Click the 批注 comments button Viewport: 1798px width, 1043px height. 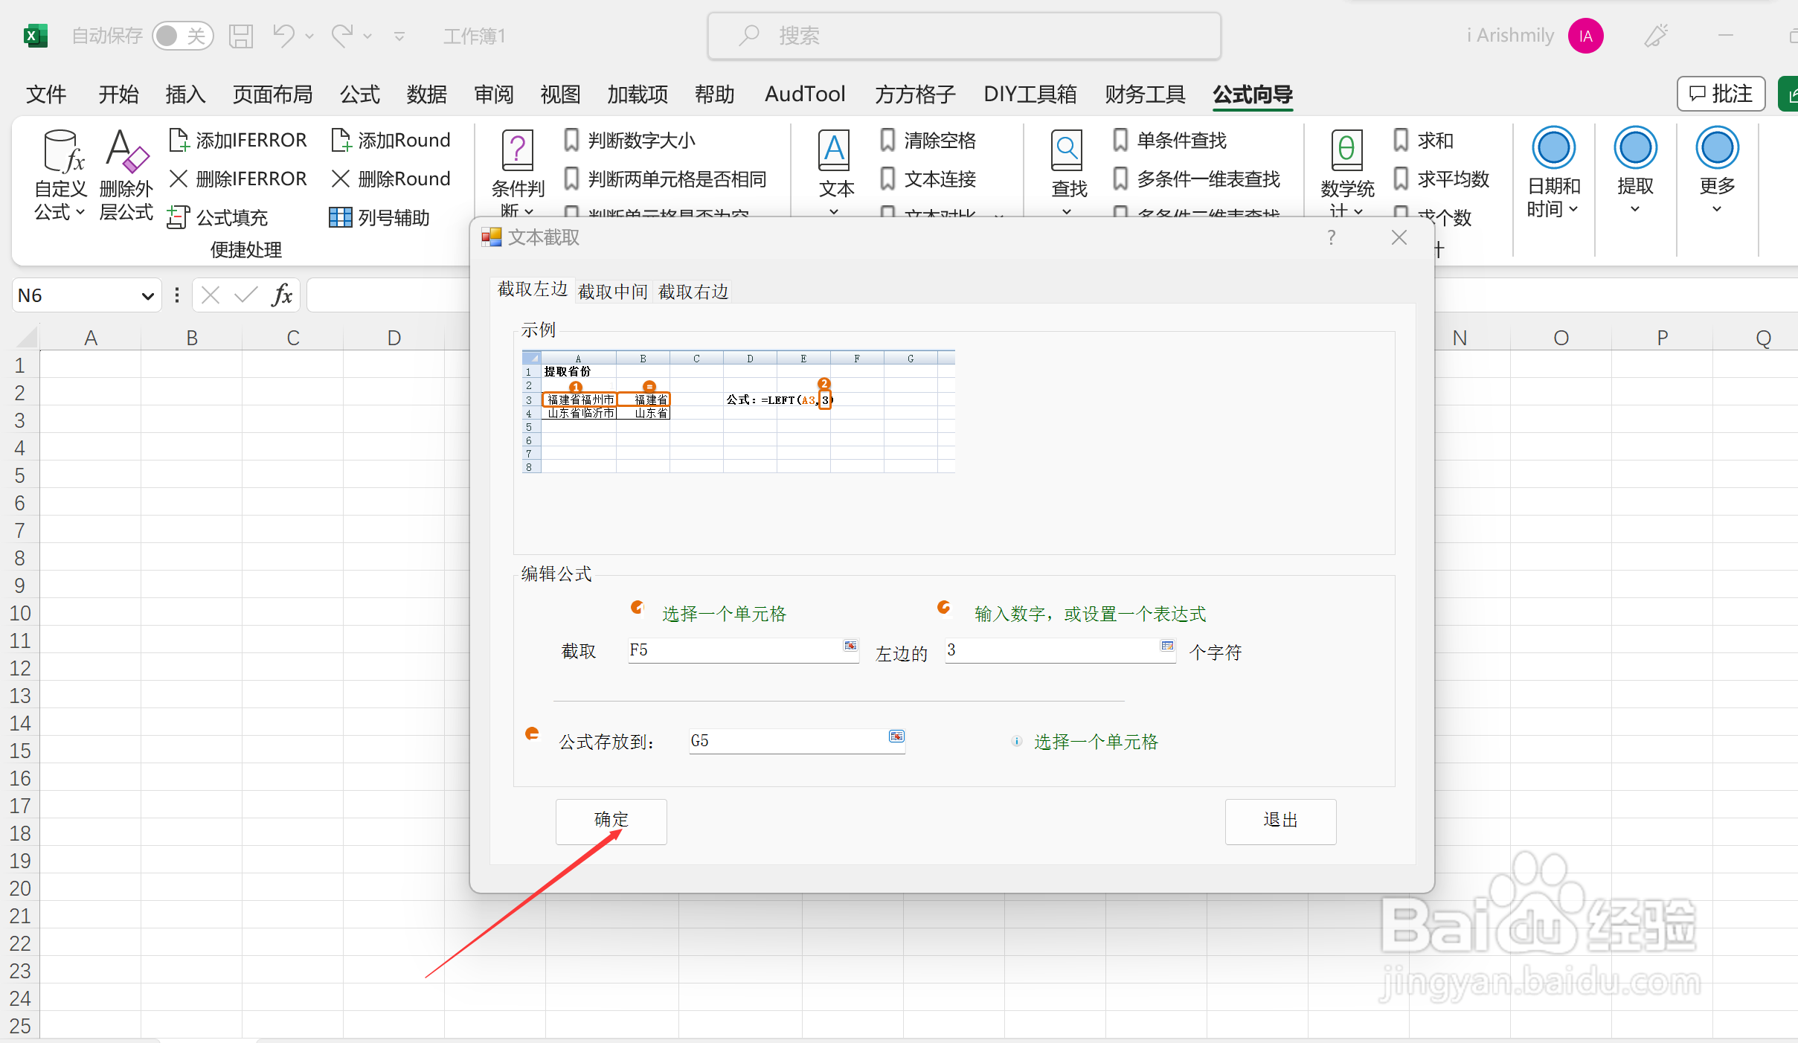point(1721,94)
